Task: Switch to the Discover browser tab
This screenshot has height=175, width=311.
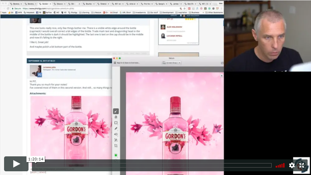Action: [59, 4]
